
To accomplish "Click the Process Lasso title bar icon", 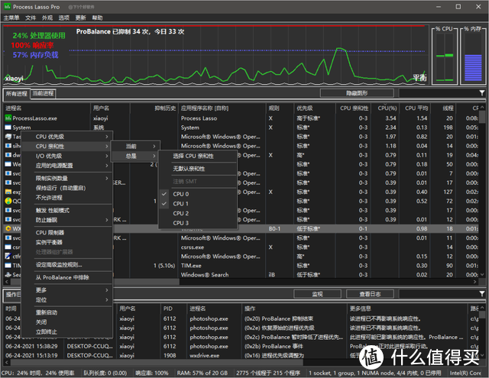I will (7, 6).
